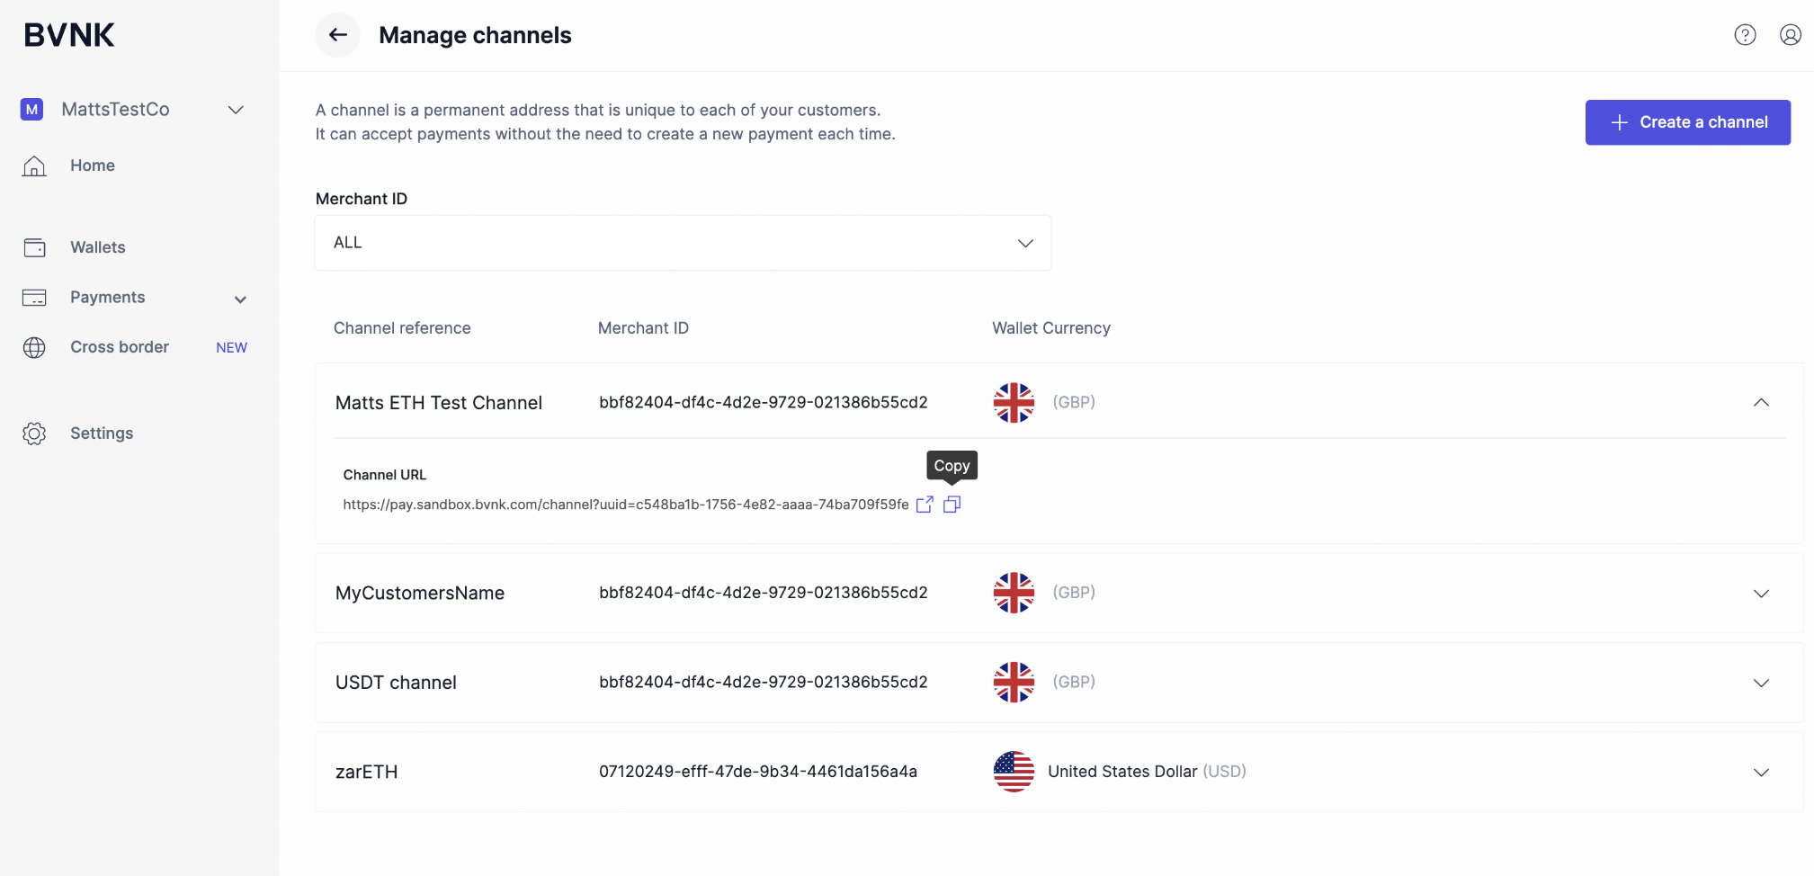Click the United Kingdom flag for MyCustomersName
This screenshot has width=1814, height=876.
pyautogui.click(x=1014, y=593)
